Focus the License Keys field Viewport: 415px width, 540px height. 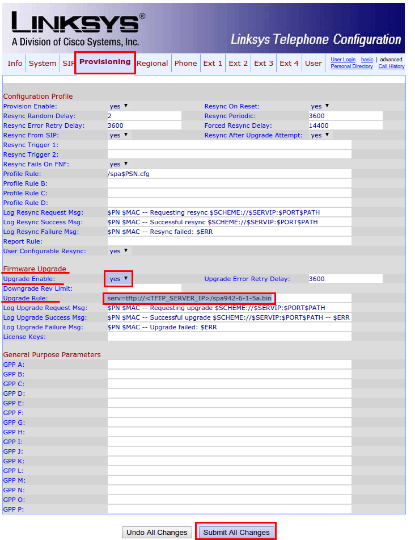click(x=230, y=337)
